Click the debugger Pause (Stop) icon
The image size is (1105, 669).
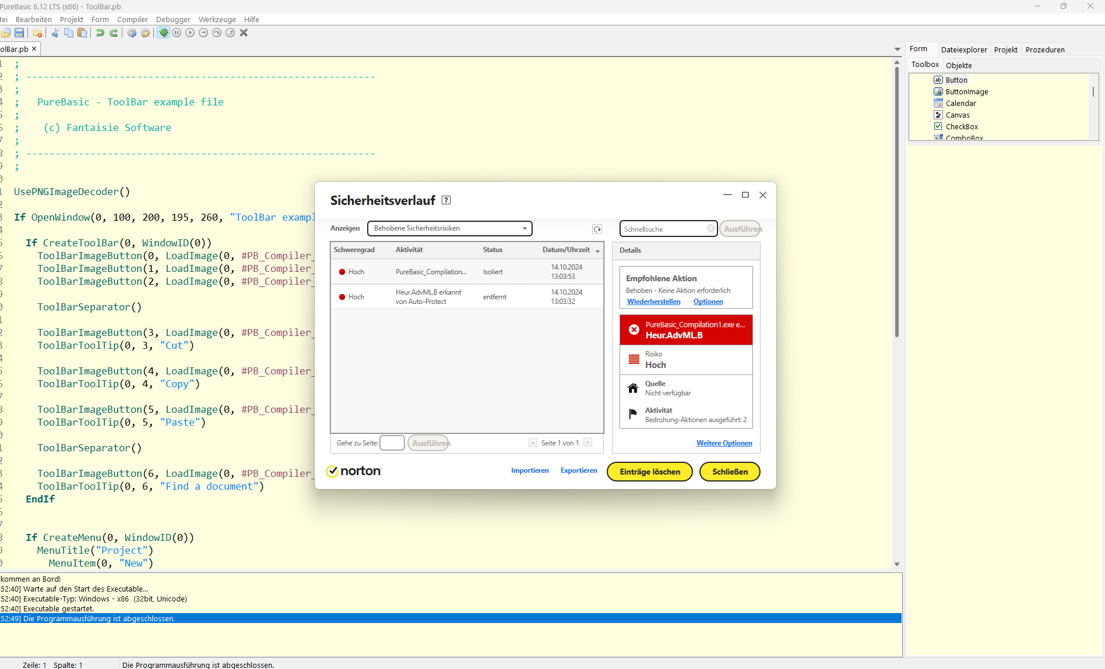coord(177,33)
